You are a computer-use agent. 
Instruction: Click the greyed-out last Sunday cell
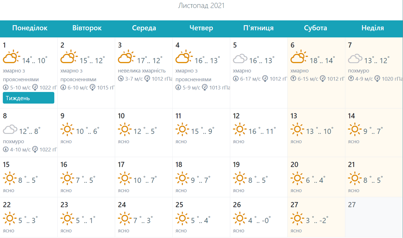(374, 217)
